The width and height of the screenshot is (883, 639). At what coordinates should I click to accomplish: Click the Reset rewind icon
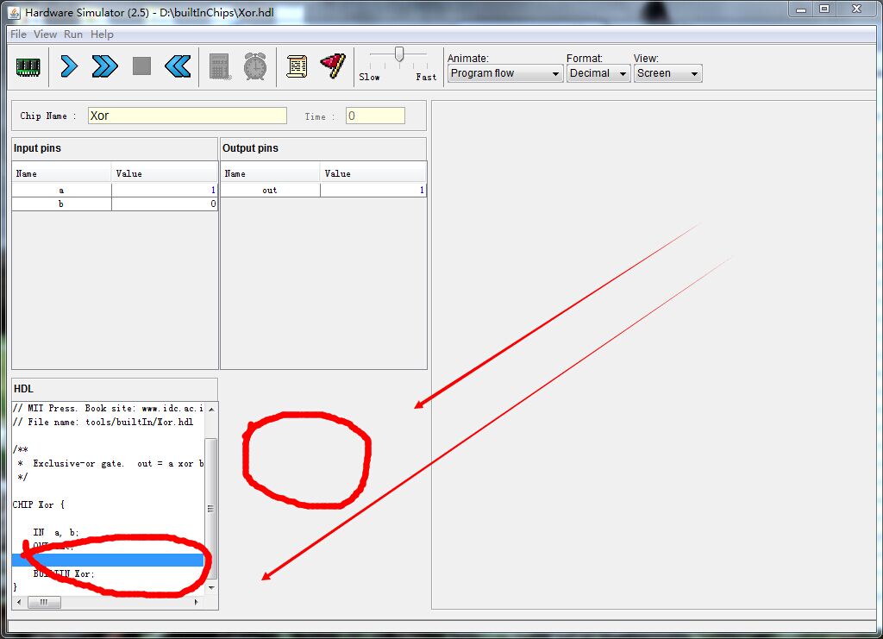pyautogui.click(x=178, y=66)
